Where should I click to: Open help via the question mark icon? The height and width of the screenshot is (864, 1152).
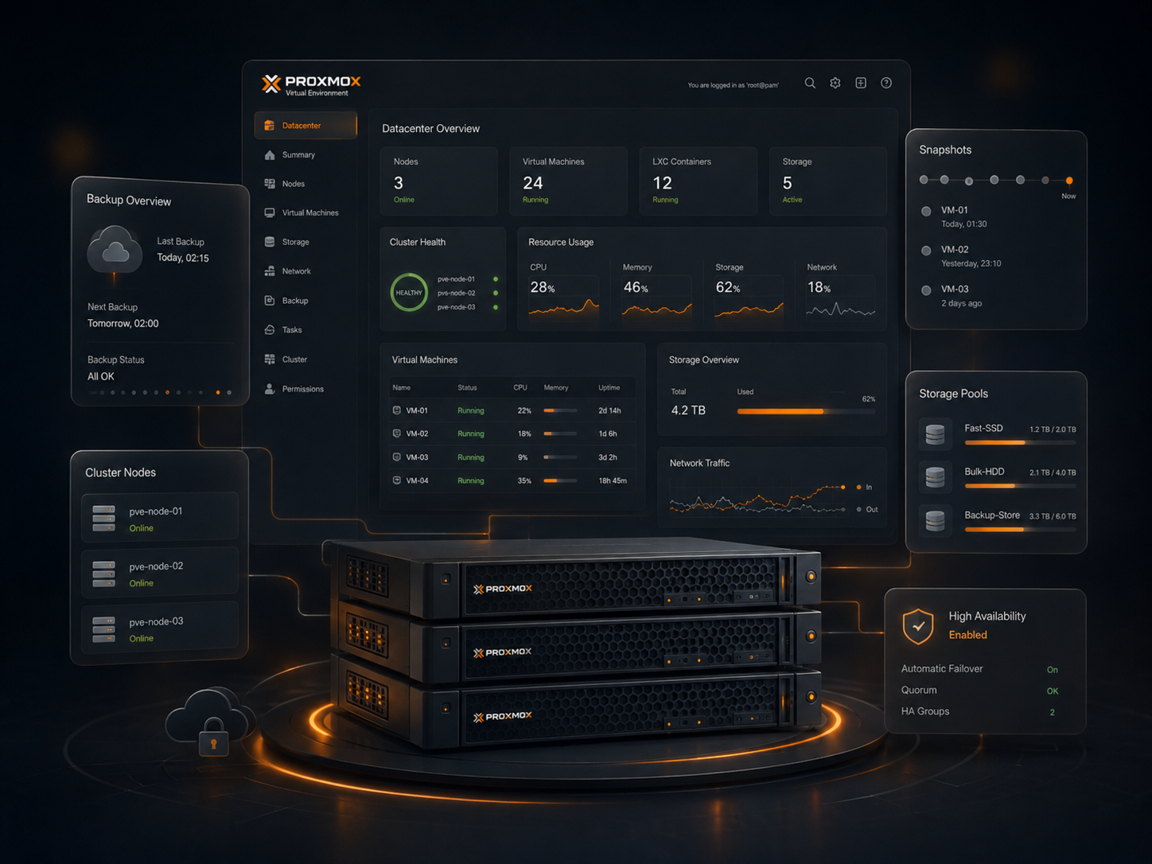[x=886, y=83]
